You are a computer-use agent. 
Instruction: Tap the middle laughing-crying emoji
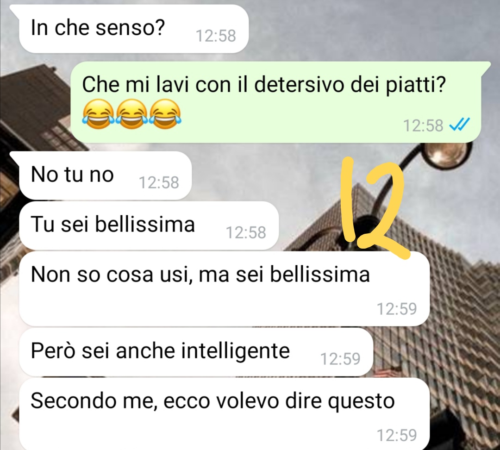point(131,114)
